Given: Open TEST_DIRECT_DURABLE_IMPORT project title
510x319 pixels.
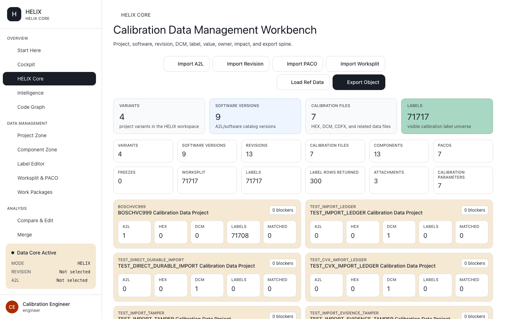Looking at the screenshot, I should click(186, 266).
